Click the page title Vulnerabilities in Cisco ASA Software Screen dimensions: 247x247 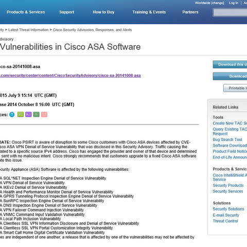click(70, 47)
